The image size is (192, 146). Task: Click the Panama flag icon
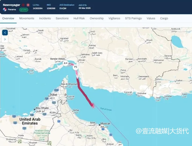coord(5,10)
